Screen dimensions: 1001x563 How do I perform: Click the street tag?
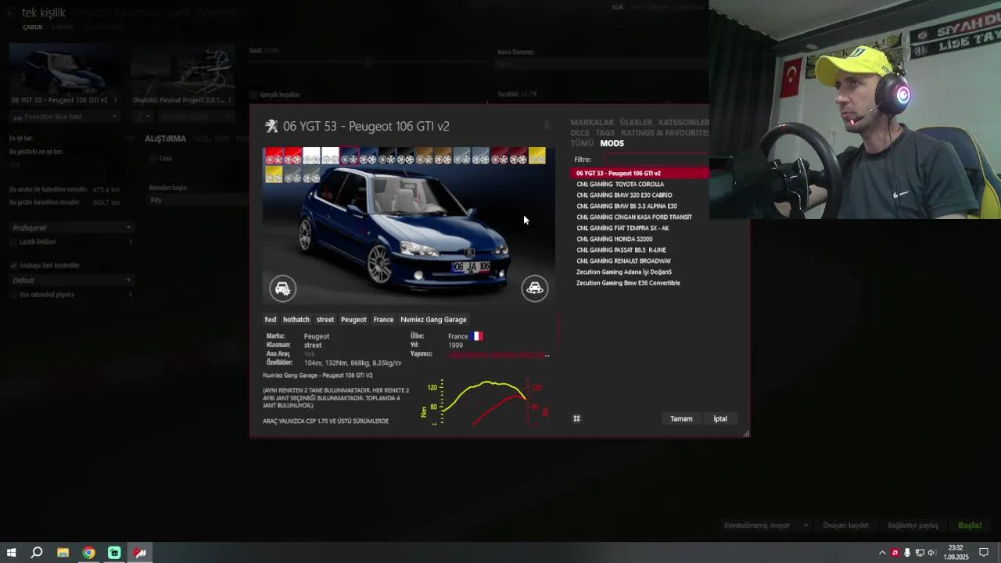(325, 319)
